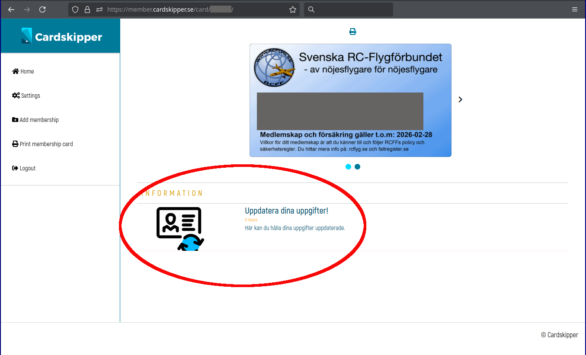
Task: Open the shield tracking protection icon
Action: pyautogui.click(x=75, y=10)
